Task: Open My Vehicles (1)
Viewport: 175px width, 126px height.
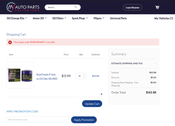Action: click(x=164, y=18)
